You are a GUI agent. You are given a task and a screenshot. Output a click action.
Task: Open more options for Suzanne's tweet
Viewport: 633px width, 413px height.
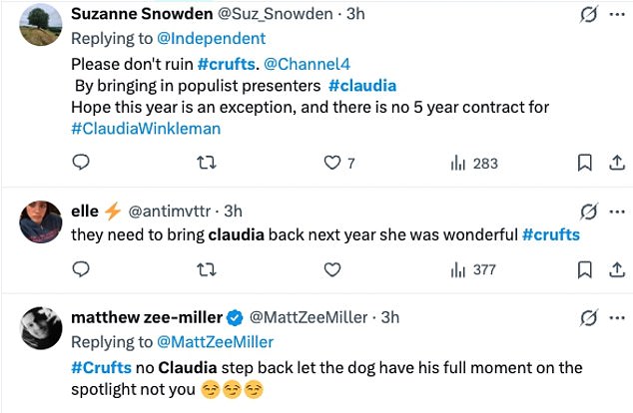(x=618, y=17)
